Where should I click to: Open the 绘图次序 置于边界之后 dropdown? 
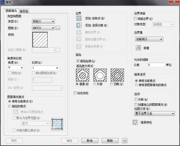[155, 114]
